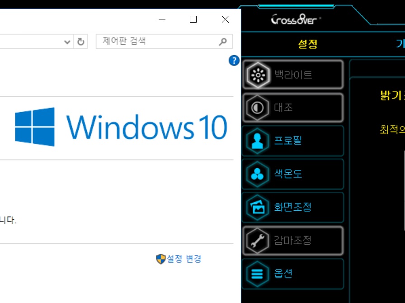
Task: Select the 대조 contrast half-circle icon
Action: click(258, 108)
